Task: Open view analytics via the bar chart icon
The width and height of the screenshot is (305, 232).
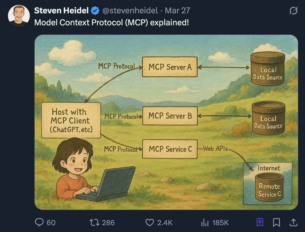Action: [x=205, y=222]
